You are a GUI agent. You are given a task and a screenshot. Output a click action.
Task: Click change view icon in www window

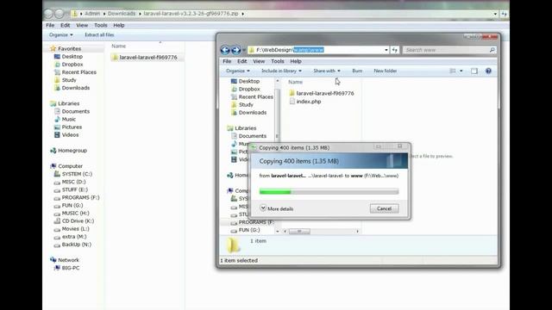[x=453, y=71]
